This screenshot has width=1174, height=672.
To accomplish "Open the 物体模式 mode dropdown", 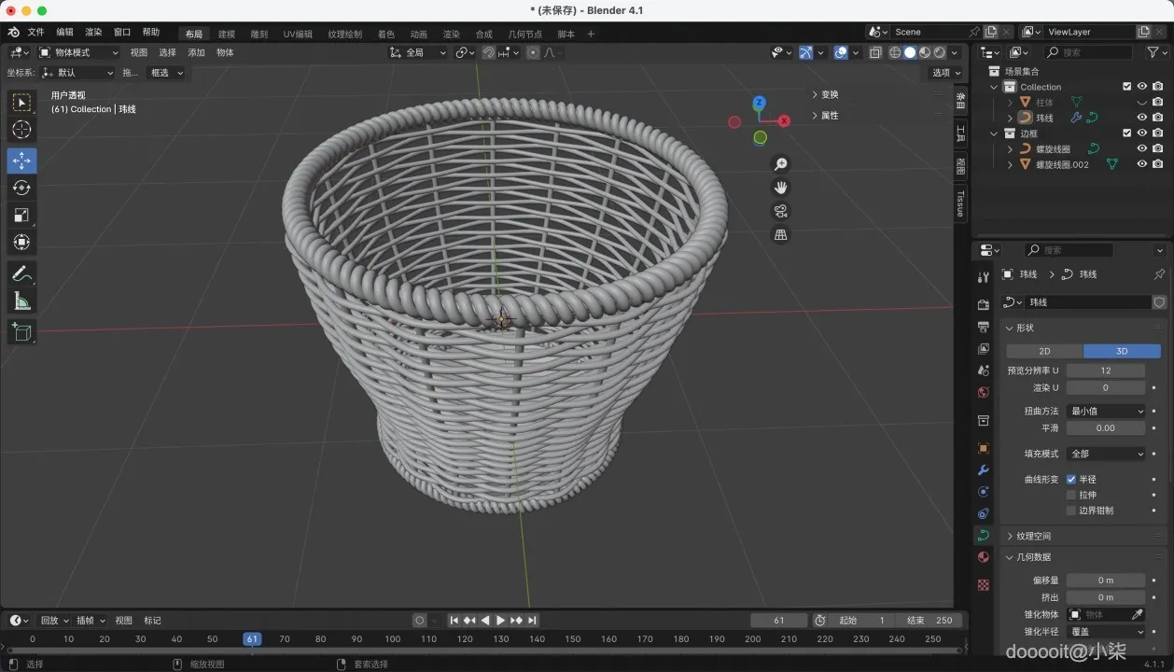I will point(78,52).
